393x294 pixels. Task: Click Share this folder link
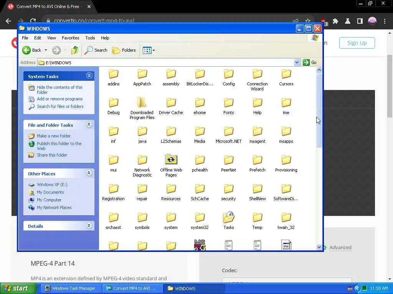(x=52, y=155)
